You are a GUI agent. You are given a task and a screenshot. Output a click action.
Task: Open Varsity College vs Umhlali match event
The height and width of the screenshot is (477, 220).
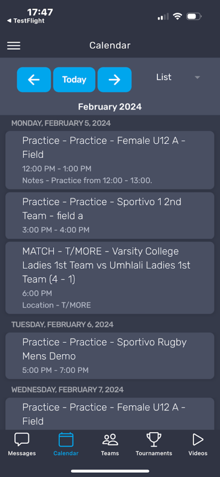[x=110, y=278]
